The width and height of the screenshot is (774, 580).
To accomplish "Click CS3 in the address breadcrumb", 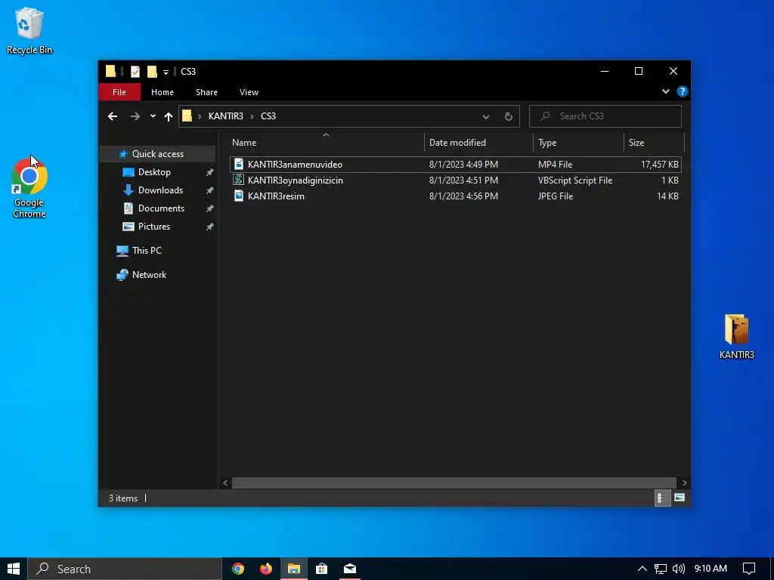I will pos(268,116).
